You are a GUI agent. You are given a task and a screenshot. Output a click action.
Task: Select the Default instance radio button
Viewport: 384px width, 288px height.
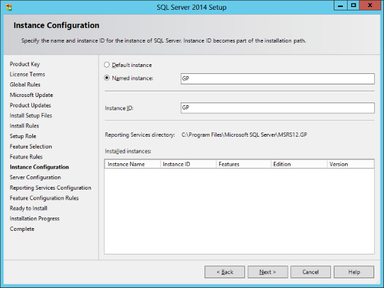click(107, 65)
